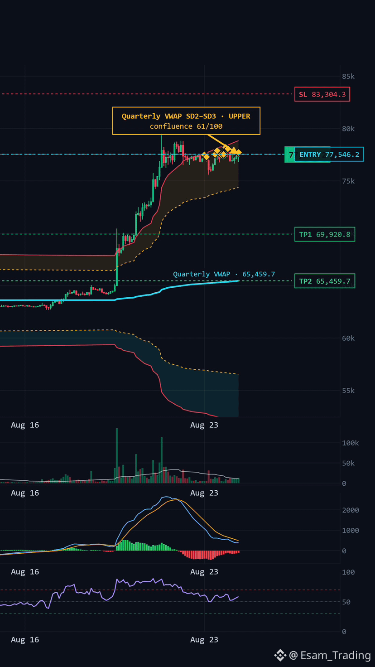
Task: Click the 1000 MACD axis label
Action: [x=351, y=531]
